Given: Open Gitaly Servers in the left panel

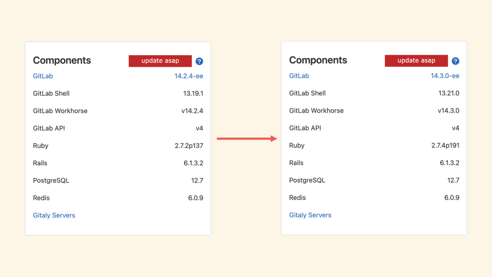Looking at the screenshot, I should pos(54,215).
